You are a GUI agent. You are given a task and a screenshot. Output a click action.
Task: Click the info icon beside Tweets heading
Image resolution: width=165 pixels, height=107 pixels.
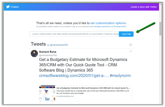[131, 45]
